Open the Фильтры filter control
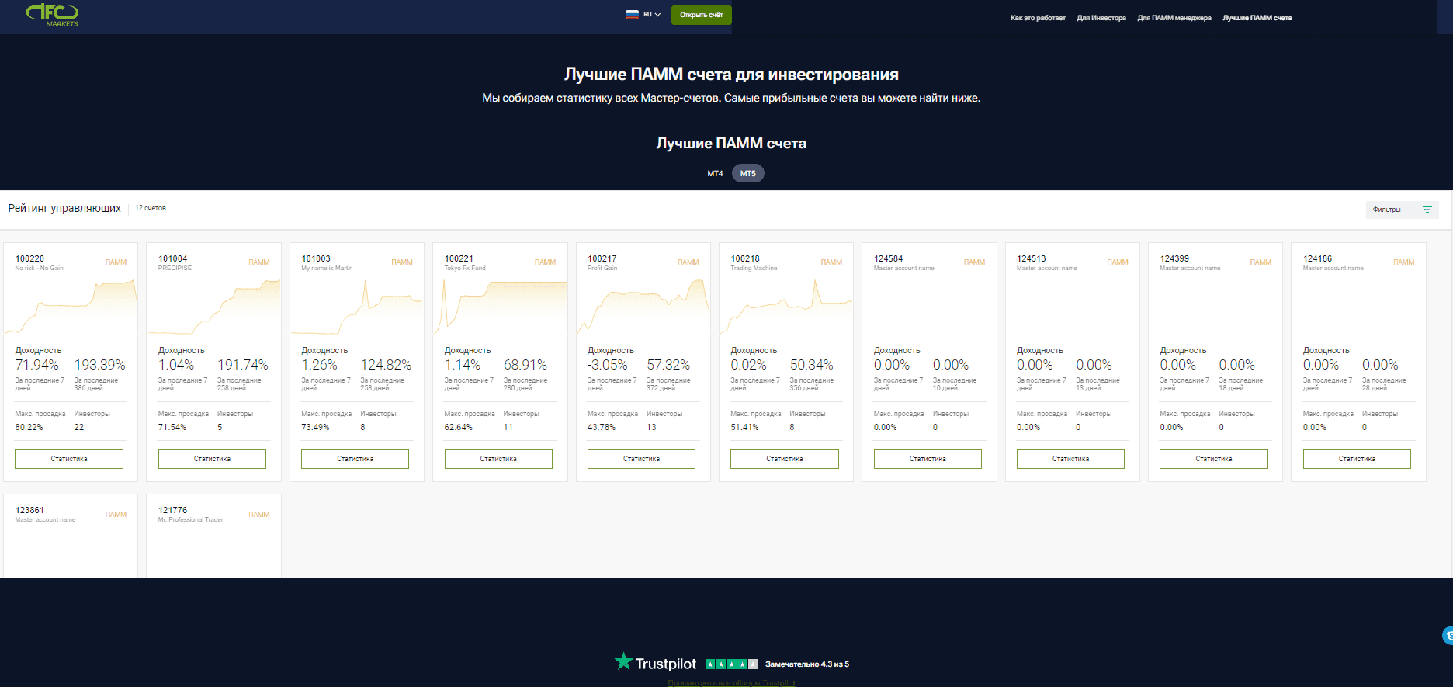The height and width of the screenshot is (687, 1453). 1402,210
